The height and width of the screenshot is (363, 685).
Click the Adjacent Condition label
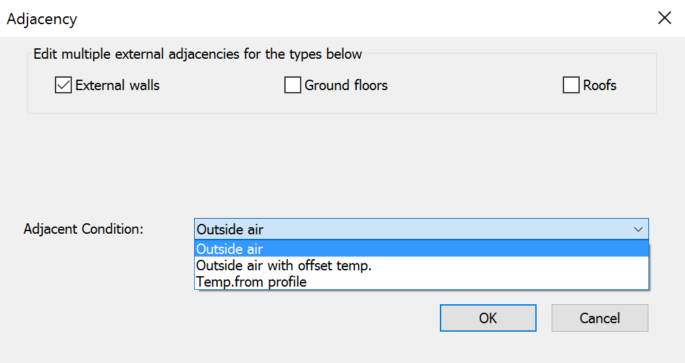coord(84,229)
